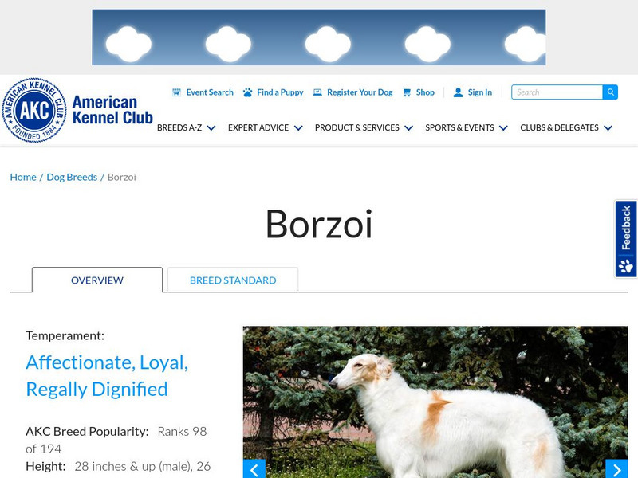Click the Find a Puppy paw icon
638x478 pixels.
[x=247, y=92]
